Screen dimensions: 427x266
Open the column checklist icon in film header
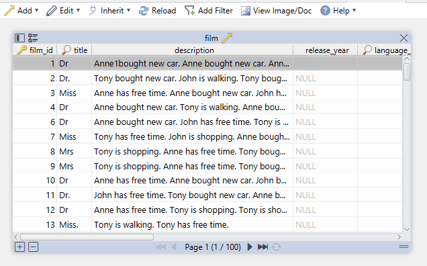pyautogui.click(x=33, y=38)
